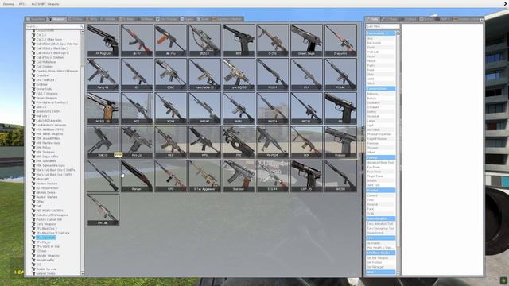This screenshot has height=286, width=509.
Task: Collapse the Render tool category
Action: click(x=380, y=191)
